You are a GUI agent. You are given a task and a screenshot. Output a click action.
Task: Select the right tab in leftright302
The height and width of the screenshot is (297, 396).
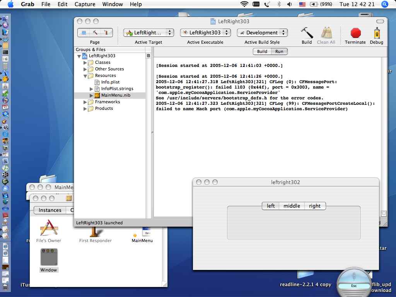tap(315, 206)
